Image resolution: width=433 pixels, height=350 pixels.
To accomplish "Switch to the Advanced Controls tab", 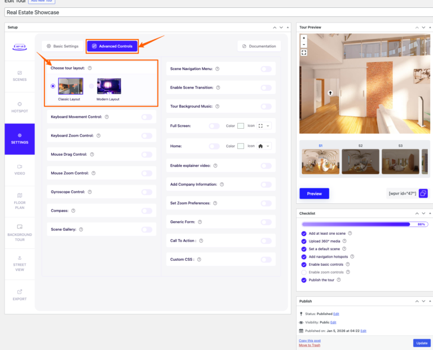I will 112,46.
